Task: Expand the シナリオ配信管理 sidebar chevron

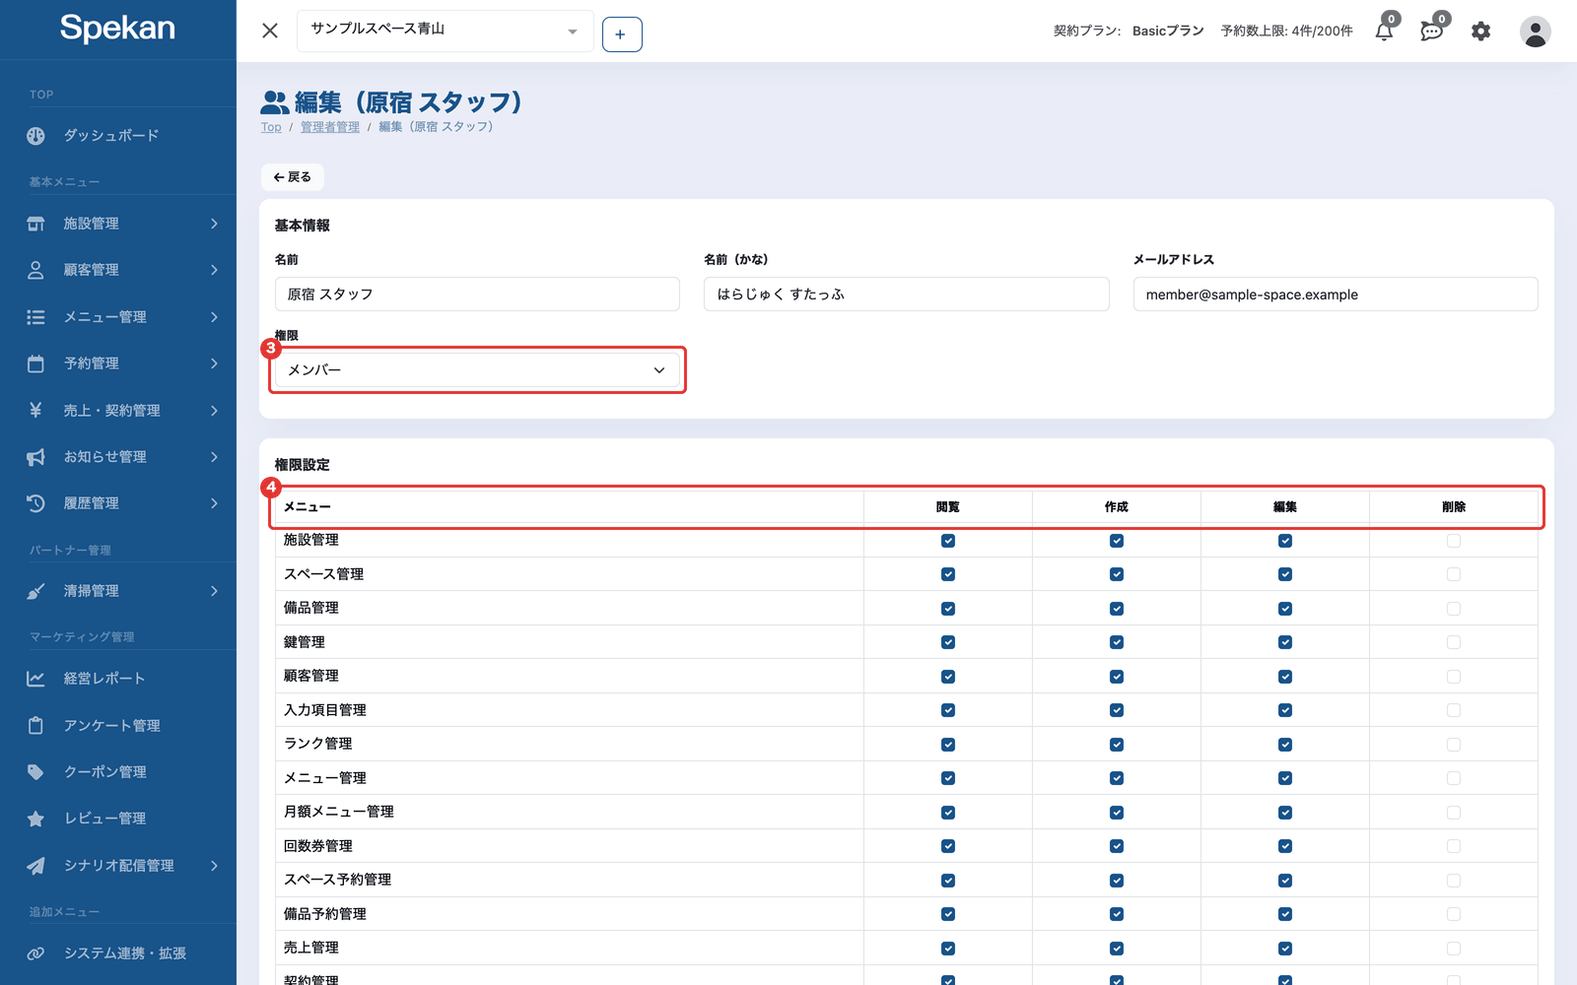Action: [214, 866]
